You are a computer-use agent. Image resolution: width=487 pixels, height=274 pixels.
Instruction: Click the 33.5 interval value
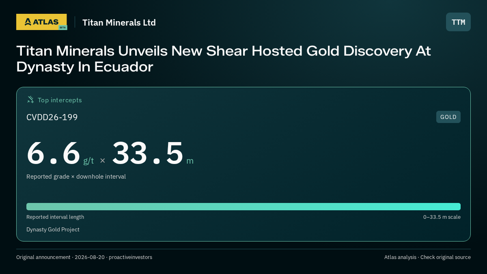[x=148, y=153]
